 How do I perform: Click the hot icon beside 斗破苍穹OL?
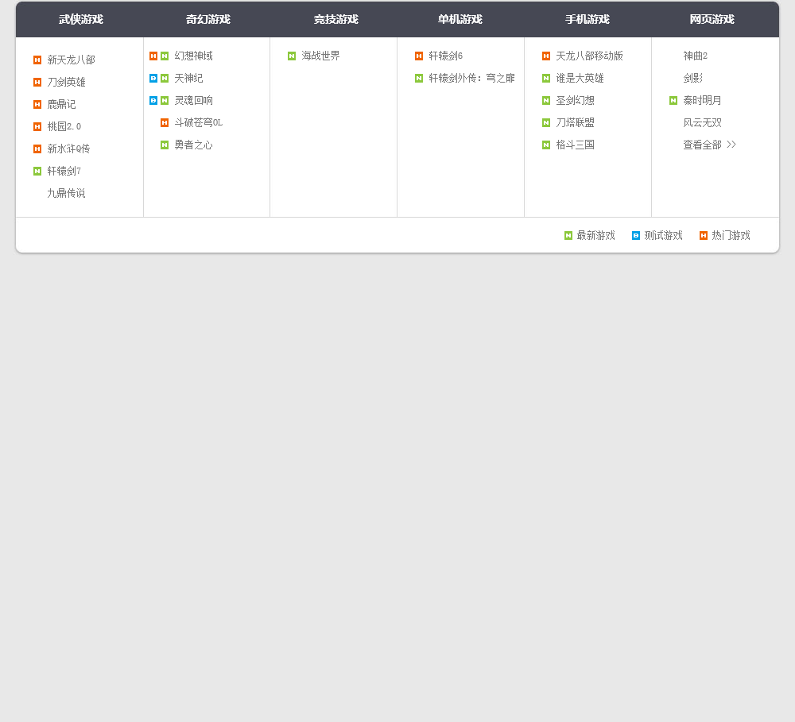tap(165, 122)
